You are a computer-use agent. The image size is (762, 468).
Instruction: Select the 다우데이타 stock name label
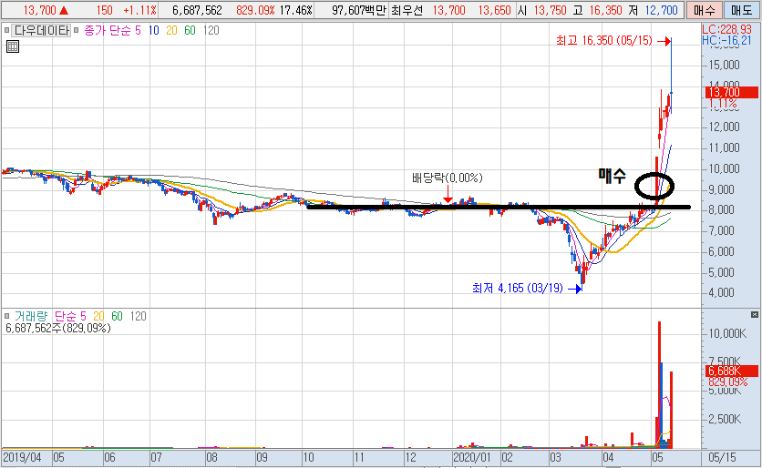click(41, 31)
